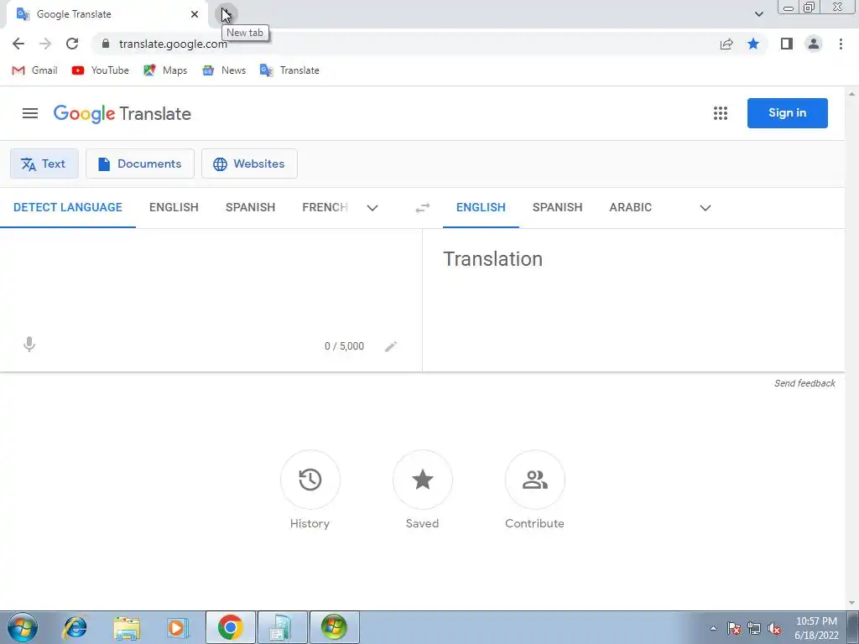Open Chrome three-dot menu
This screenshot has width=859, height=644.
pyautogui.click(x=841, y=44)
